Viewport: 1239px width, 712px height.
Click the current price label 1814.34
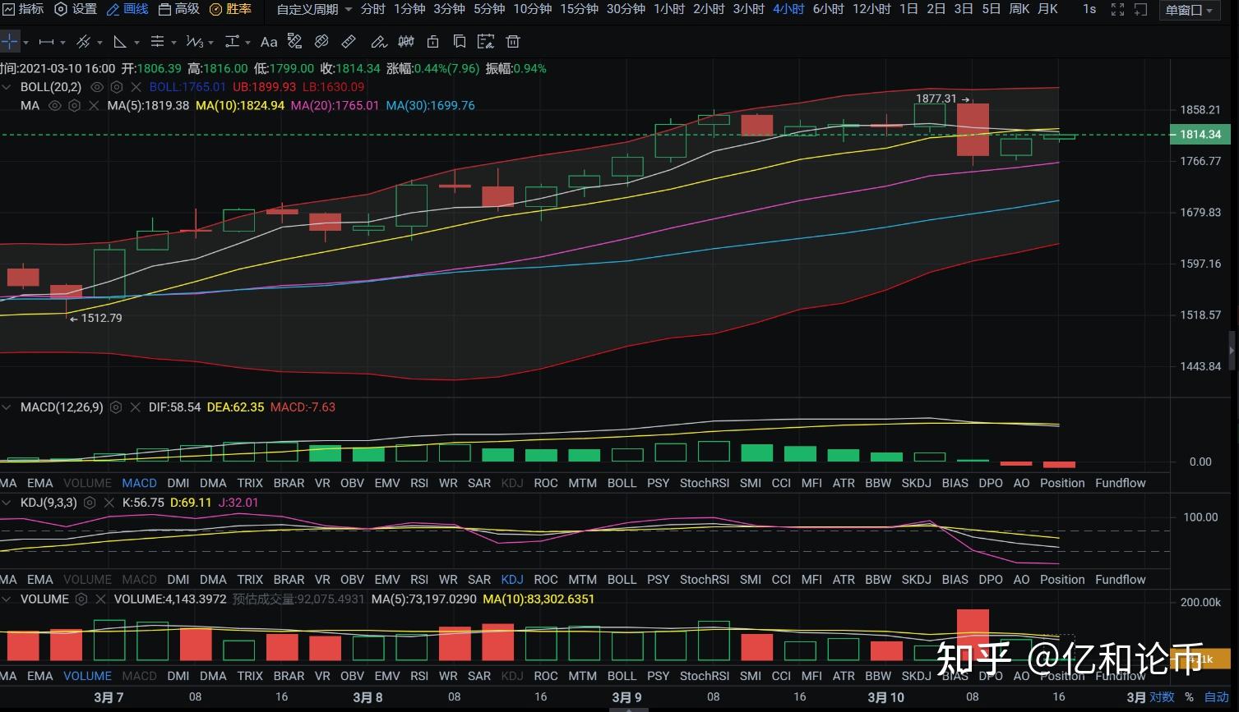click(x=1200, y=135)
